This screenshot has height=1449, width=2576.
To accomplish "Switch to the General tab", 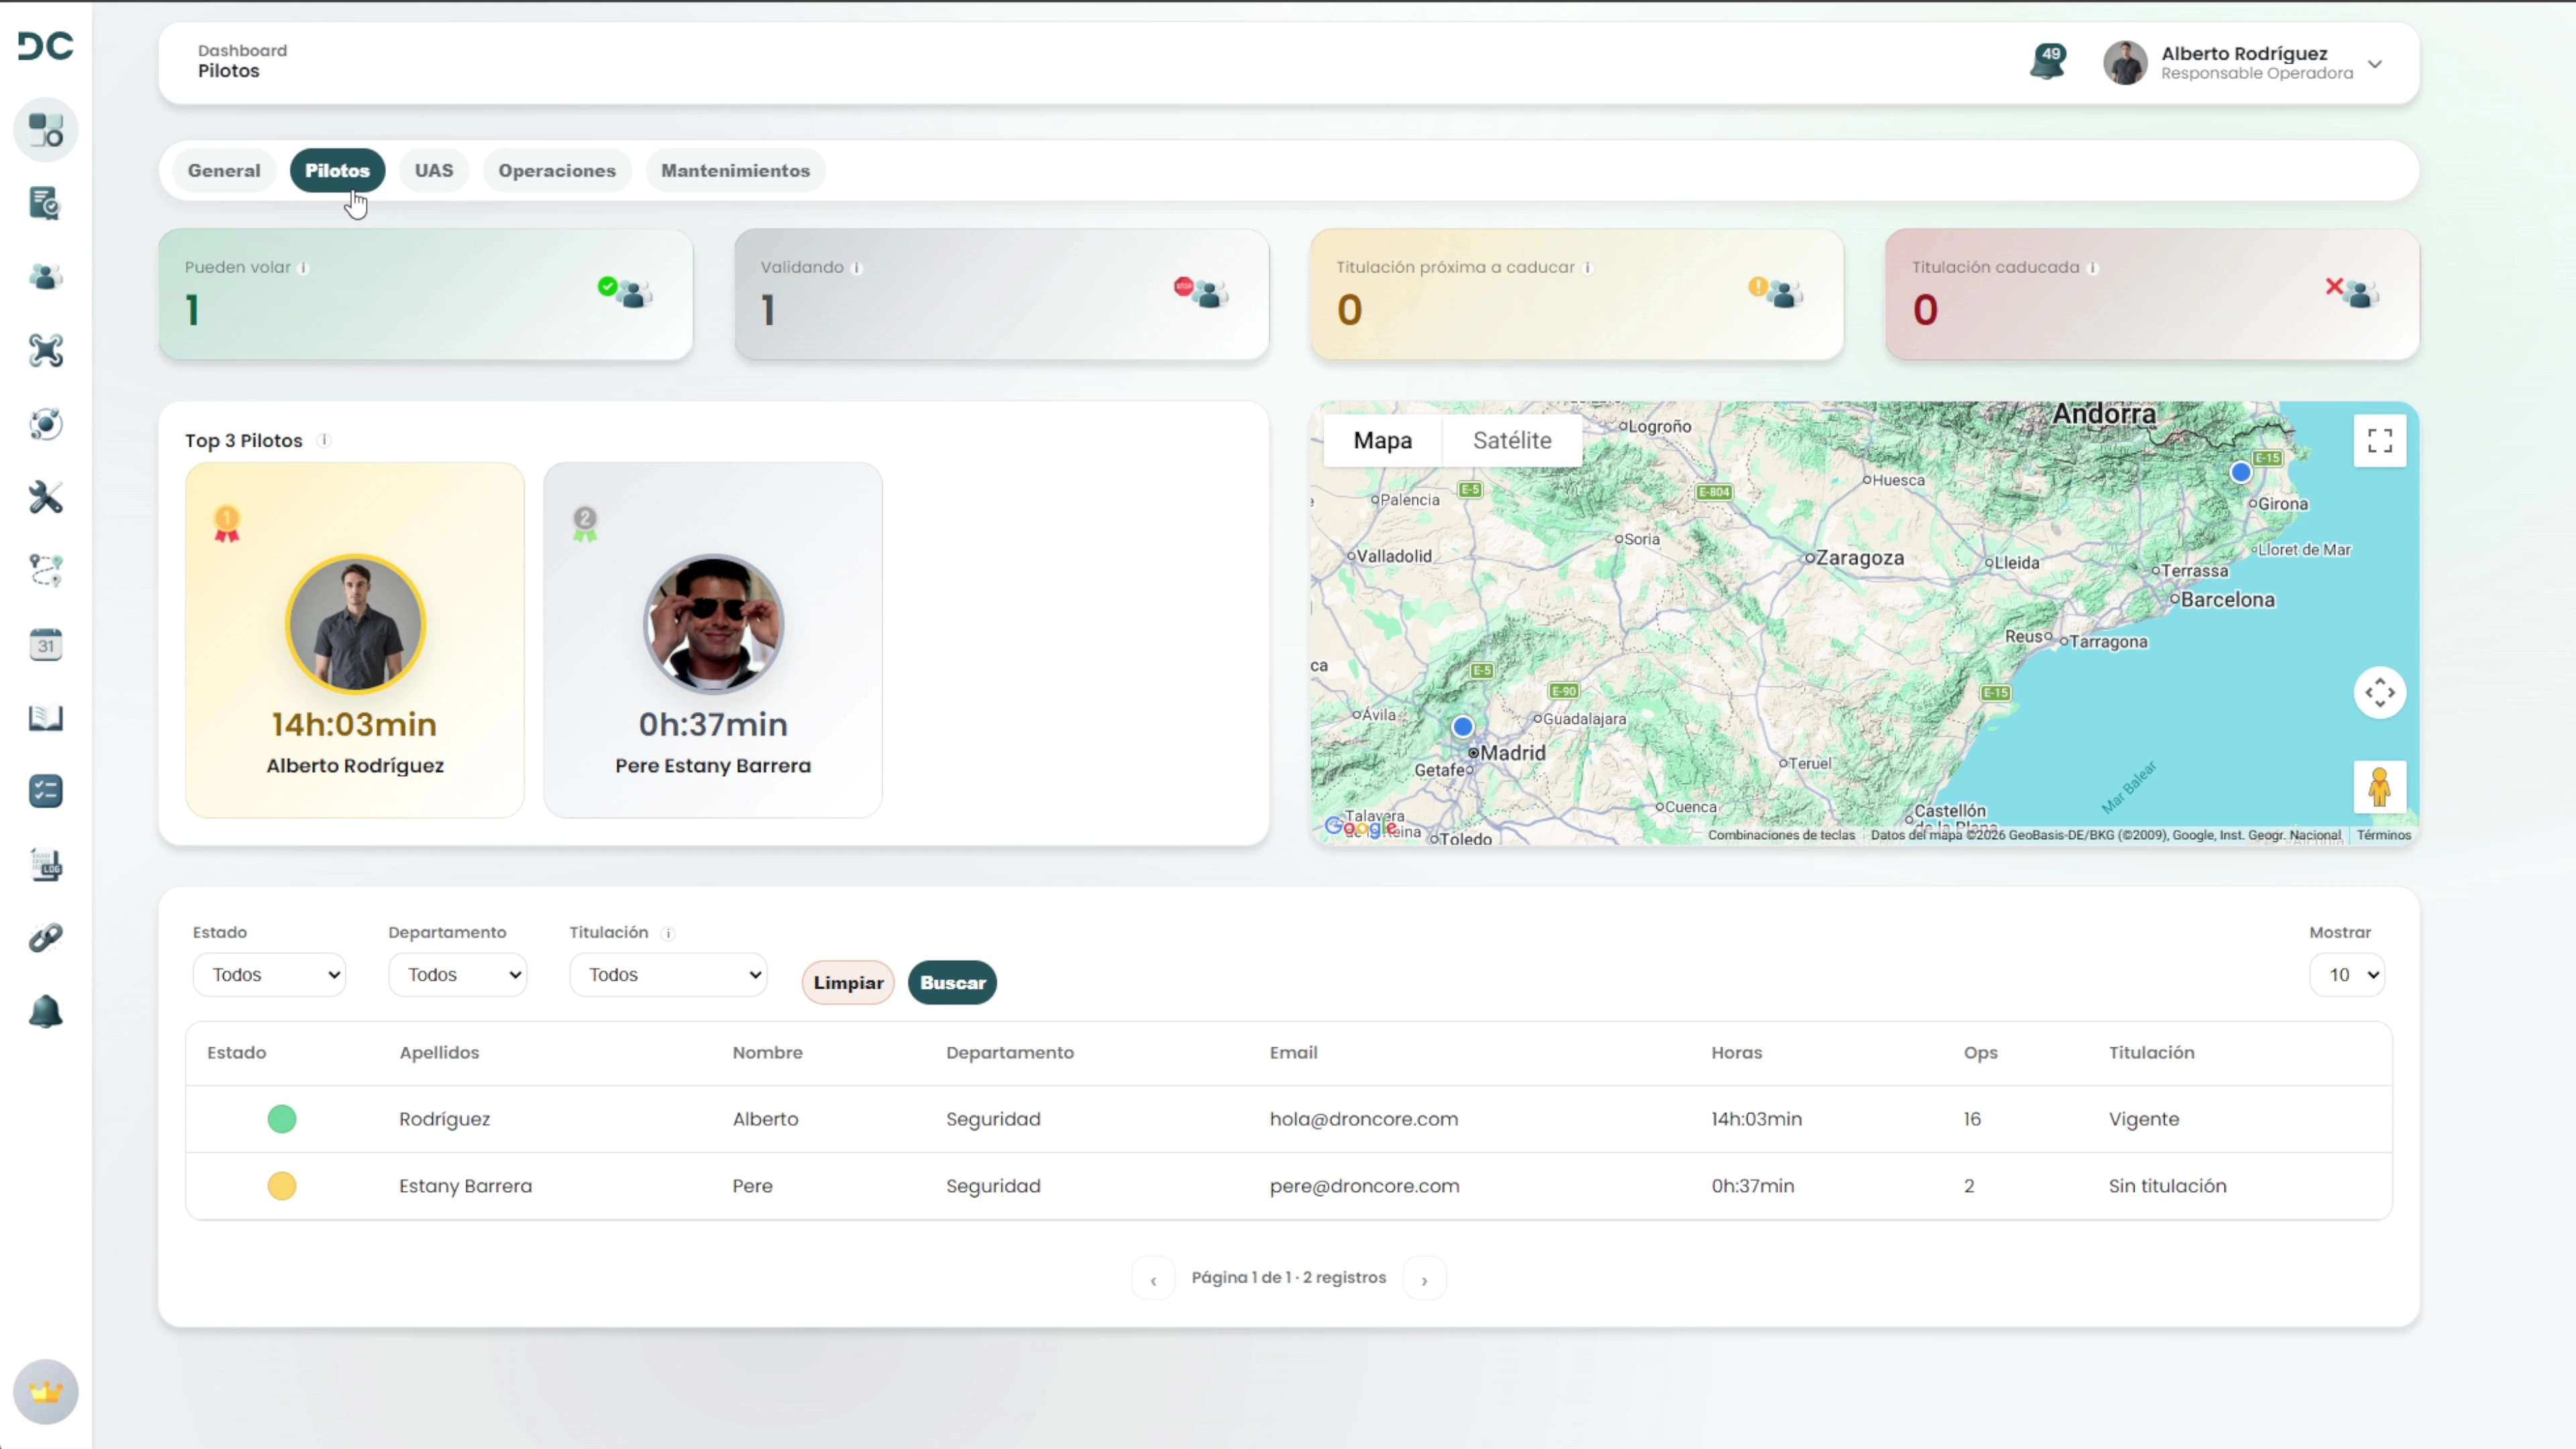I will pos(224,171).
